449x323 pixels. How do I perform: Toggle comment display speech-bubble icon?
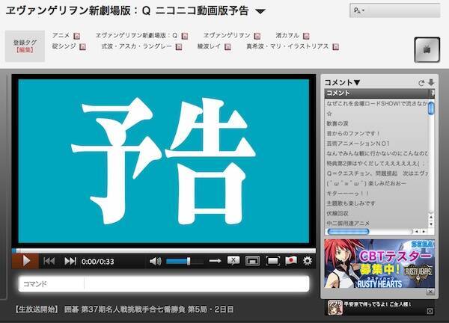point(233,261)
